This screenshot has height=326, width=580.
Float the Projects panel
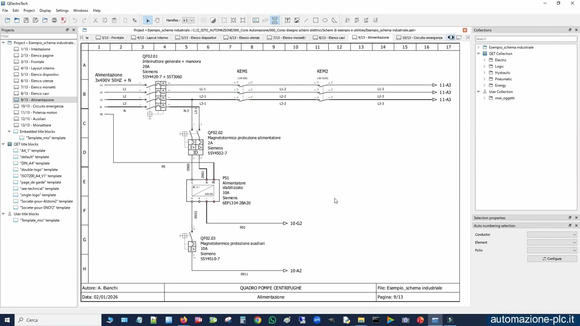(x=67, y=30)
